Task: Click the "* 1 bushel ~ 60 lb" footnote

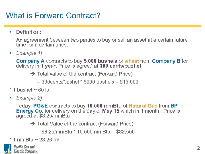Action: (x=29, y=90)
